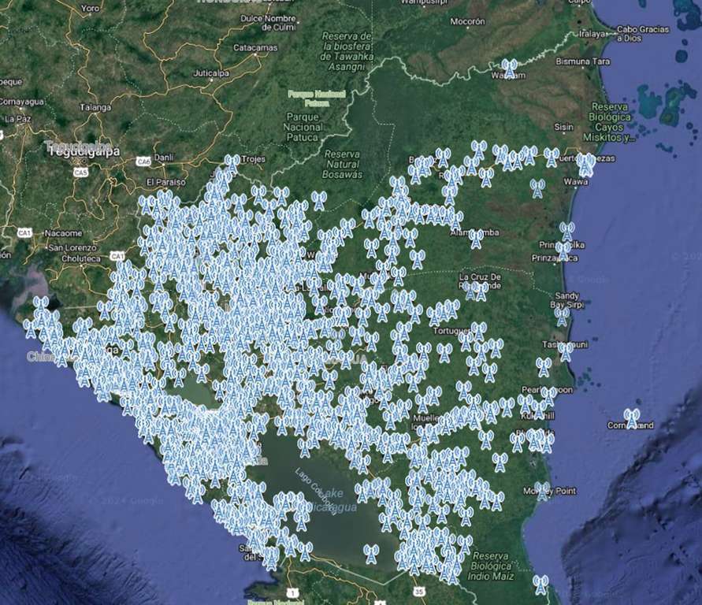Select the tower marker at Tasbapauni
Image resolution: width=702 pixels, height=605 pixels.
[566, 351]
